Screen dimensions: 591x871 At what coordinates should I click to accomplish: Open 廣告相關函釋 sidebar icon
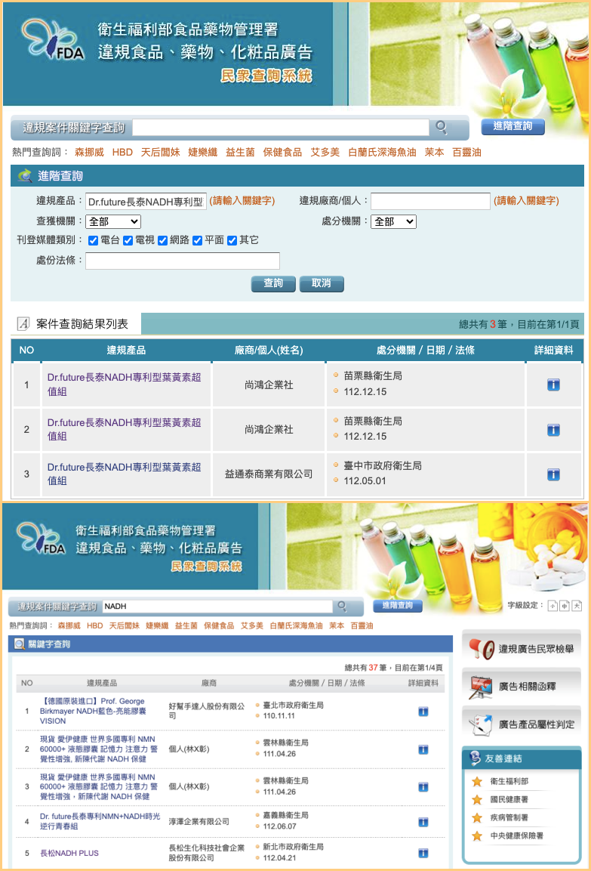pyautogui.click(x=481, y=687)
